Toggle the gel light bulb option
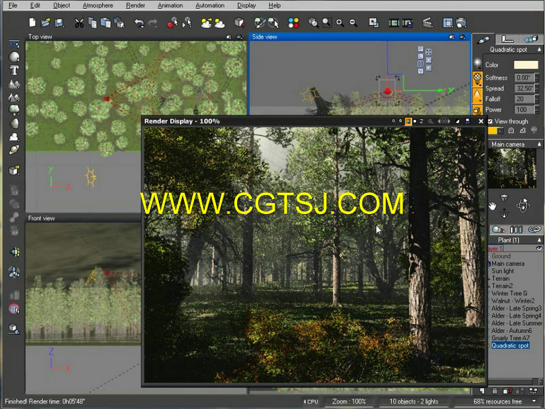 [x=478, y=79]
